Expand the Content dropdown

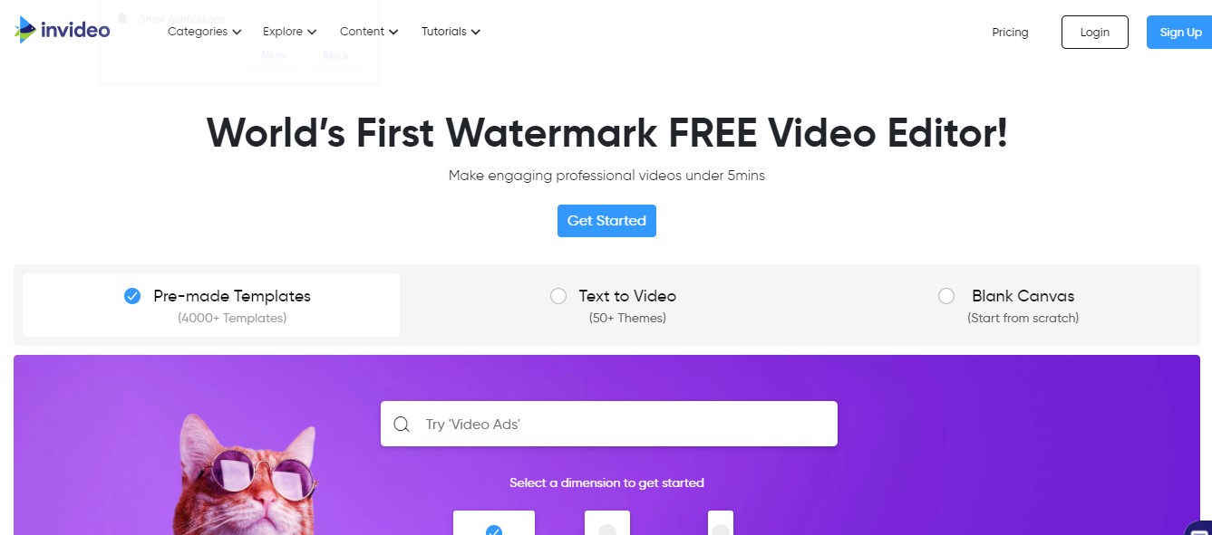pos(369,32)
